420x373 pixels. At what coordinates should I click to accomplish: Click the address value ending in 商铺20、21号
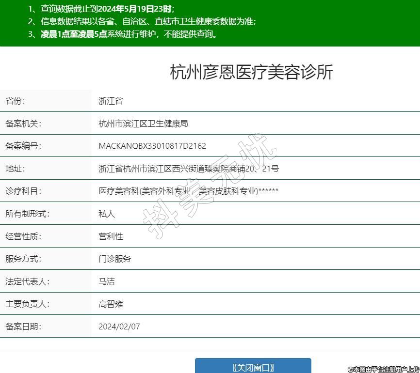[188, 169]
